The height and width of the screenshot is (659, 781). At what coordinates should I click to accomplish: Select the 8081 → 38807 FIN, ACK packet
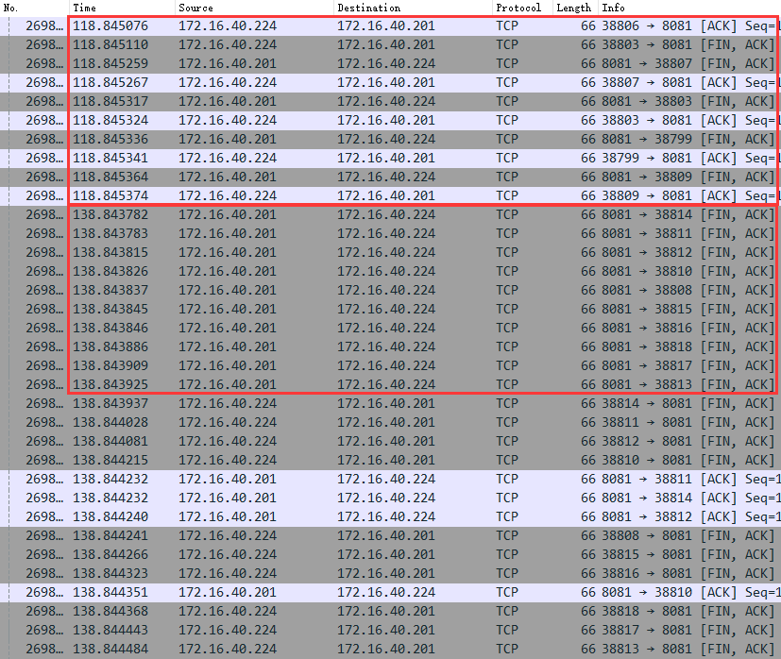391,64
